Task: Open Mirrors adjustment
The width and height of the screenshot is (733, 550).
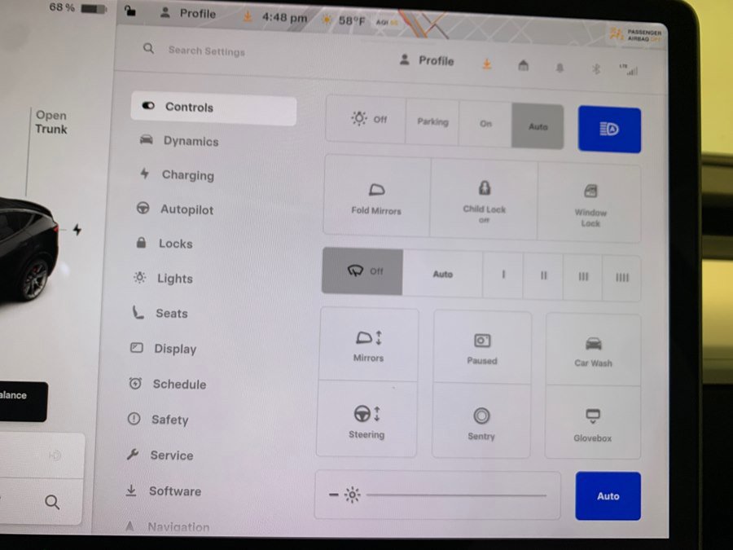Action: click(369, 345)
